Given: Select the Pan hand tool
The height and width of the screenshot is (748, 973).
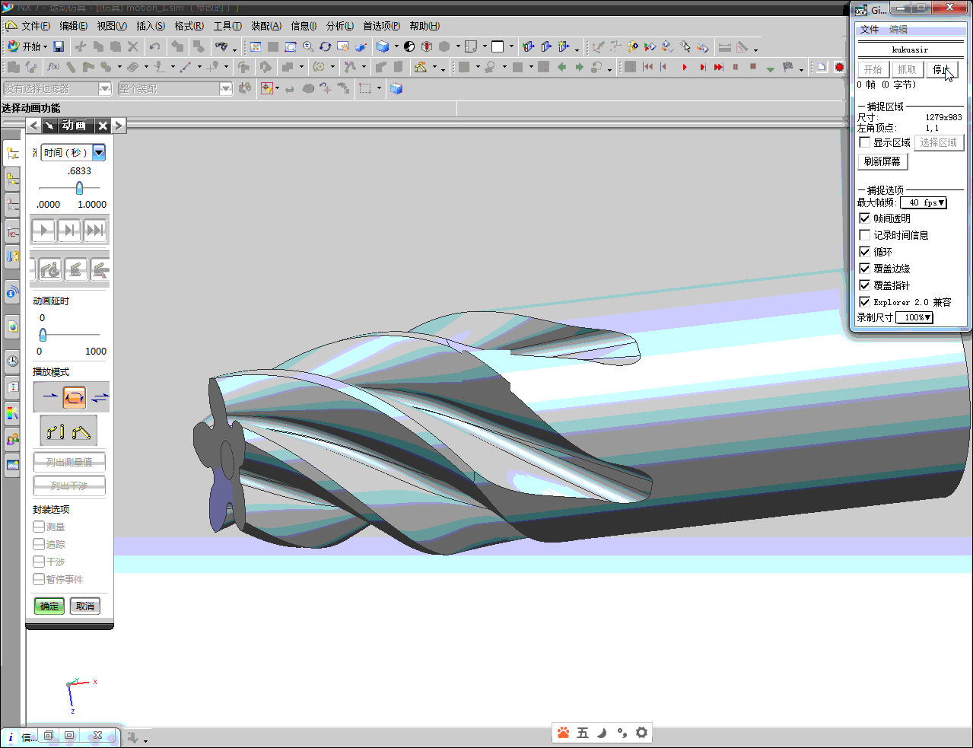Looking at the screenshot, I should click(343, 46).
